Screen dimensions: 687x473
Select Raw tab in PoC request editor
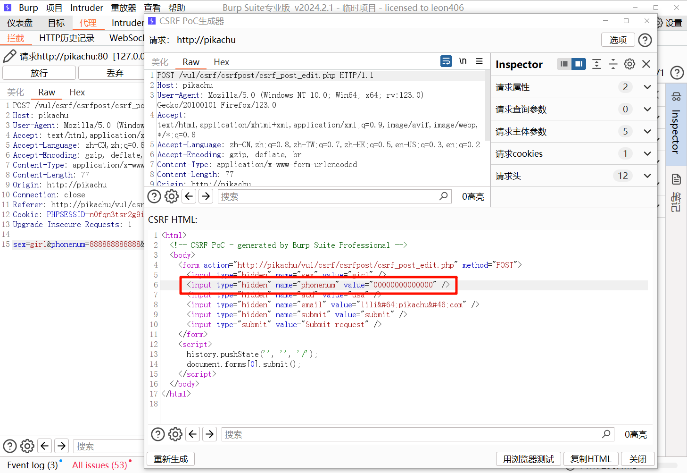point(191,62)
